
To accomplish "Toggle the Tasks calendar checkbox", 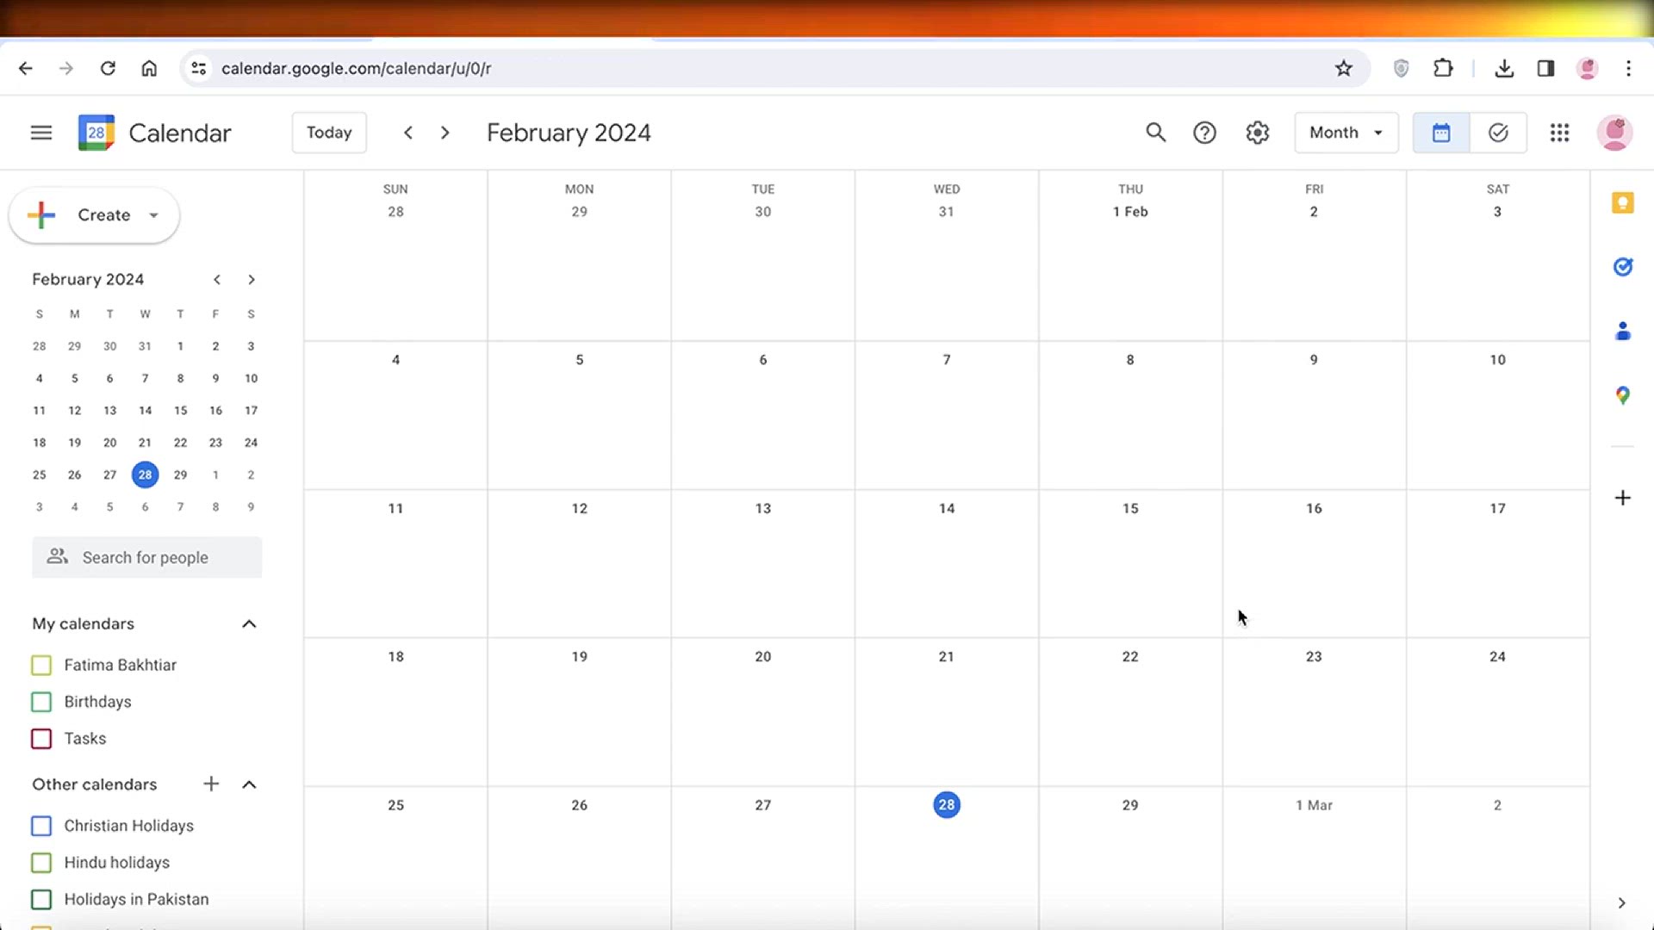I will (41, 739).
